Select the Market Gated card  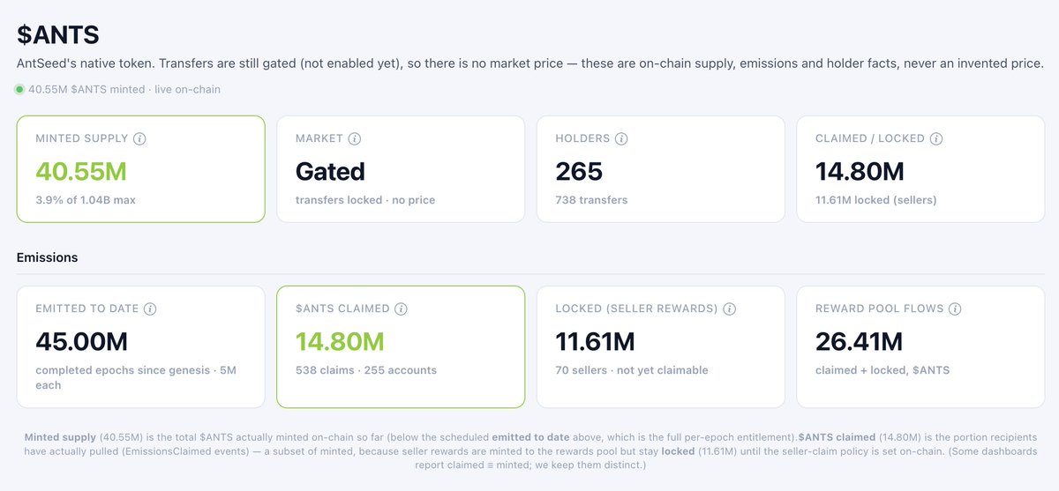(401, 169)
